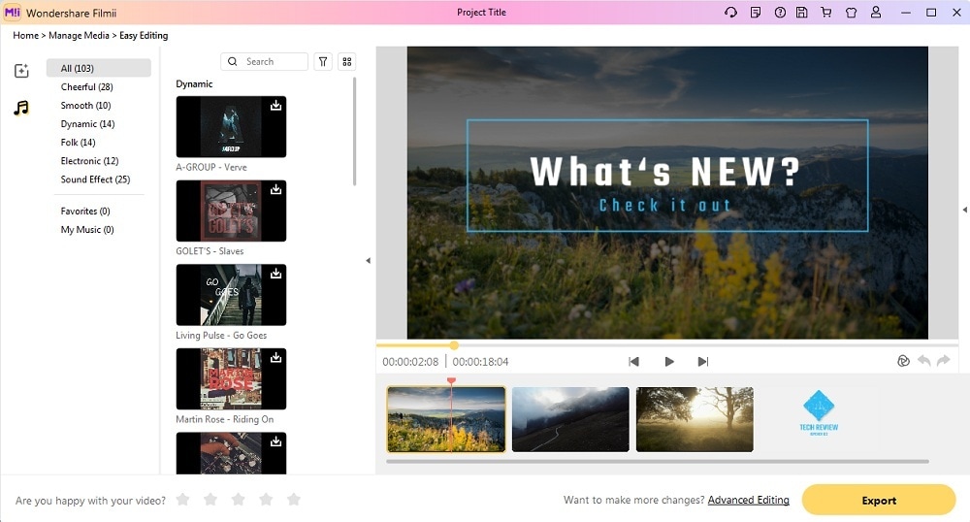
Task: Open Favorites (0) list
Action: 84,211
